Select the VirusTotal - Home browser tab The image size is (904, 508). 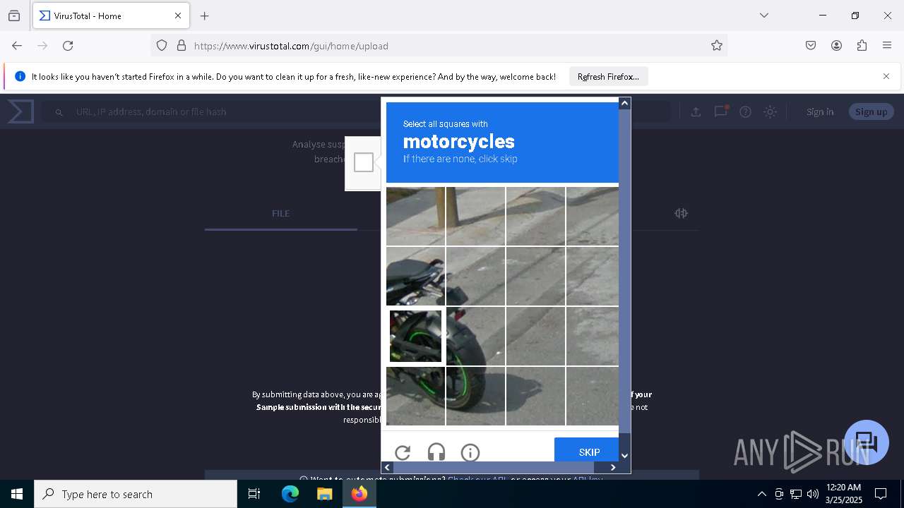[111, 16]
